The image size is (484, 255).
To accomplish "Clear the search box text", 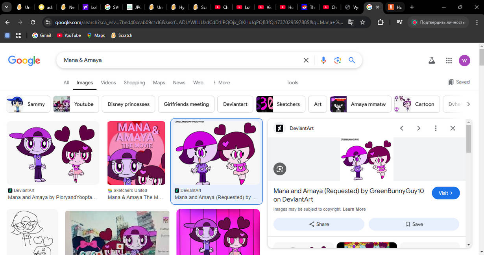I will tap(306, 60).
